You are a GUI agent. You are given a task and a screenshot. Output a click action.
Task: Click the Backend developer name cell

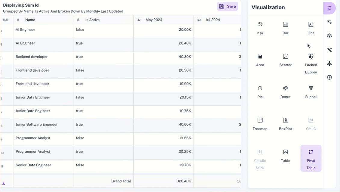click(x=43, y=58)
